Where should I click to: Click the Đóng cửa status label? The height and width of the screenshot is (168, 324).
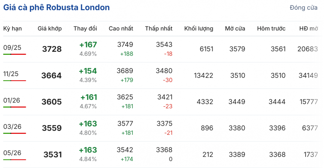303,8
